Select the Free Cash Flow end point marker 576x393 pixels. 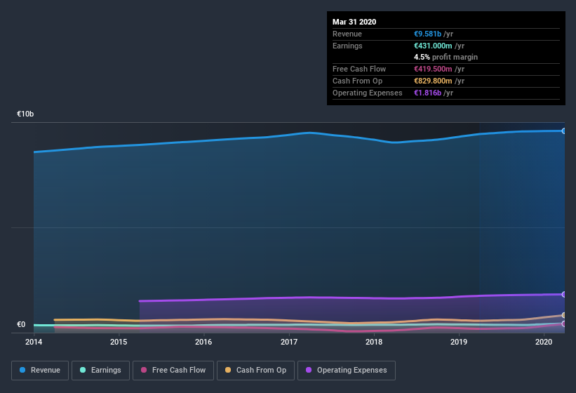coord(563,324)
